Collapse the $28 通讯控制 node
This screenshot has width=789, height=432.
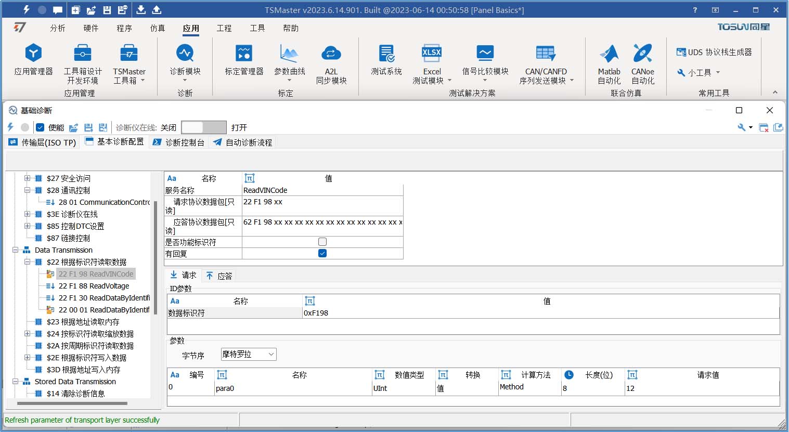tap(28, 190)
